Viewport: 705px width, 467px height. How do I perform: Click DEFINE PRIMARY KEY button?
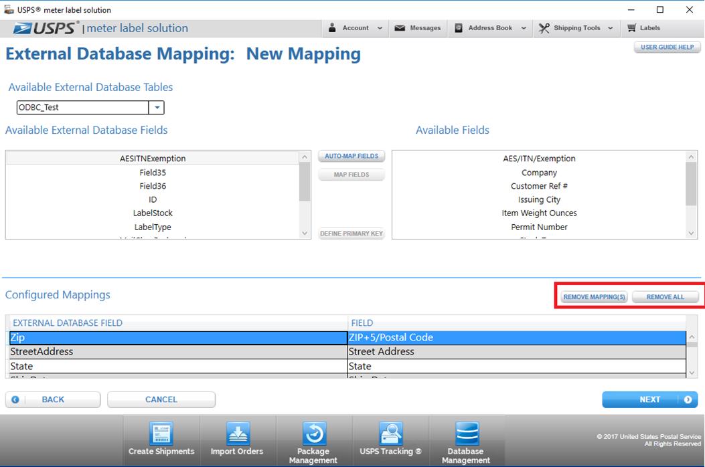click(x=351, y=233)
